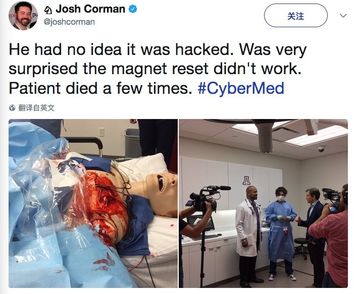Open Josh Corman's profile avatar
This screenshot has width=357, height=294.
[x=23, y=16]
